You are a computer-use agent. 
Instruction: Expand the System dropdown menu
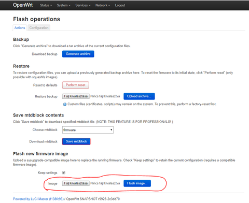pyautogui.click(x=63, y=5)
